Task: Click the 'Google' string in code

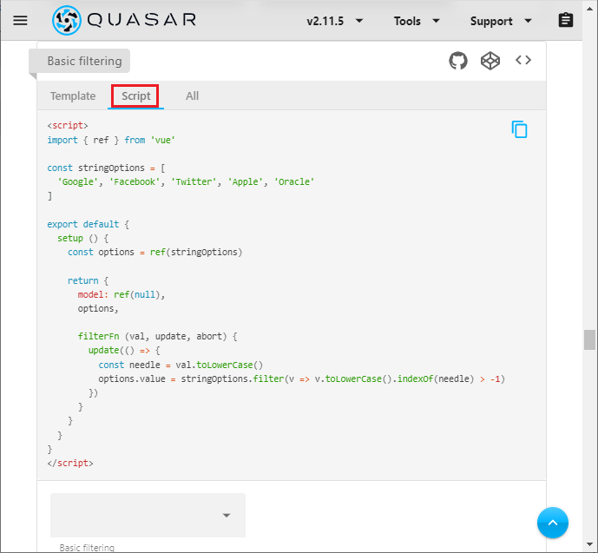Action: [x=78, y=182]
